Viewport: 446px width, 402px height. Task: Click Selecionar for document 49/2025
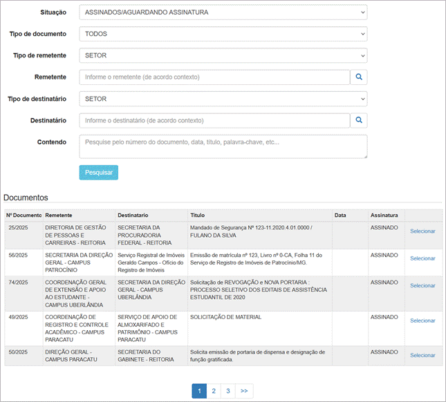pos(422,320)
